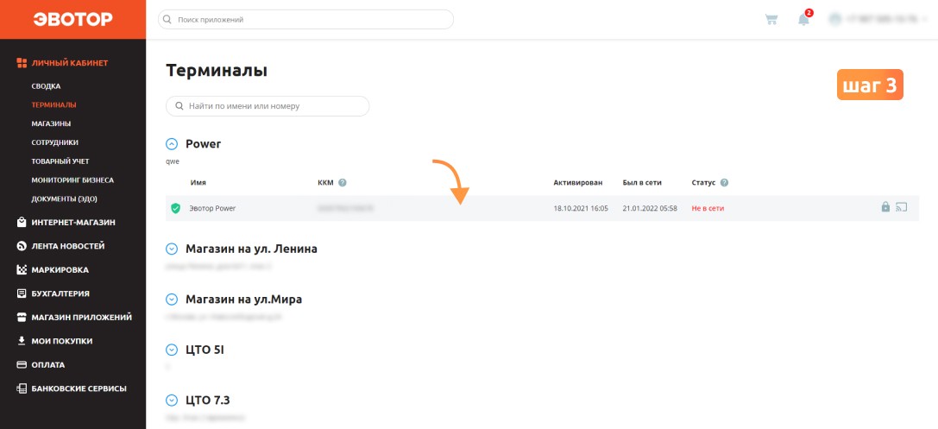This screenshot has height=429, width=938.
Task: Open Сотрудники in sidebar
Action: click(x=55, y=142)
